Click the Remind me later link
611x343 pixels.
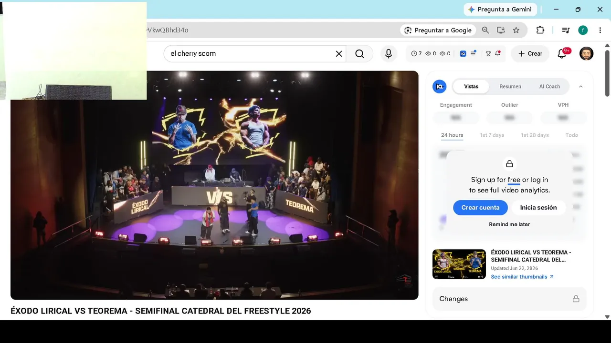(509, 224)
